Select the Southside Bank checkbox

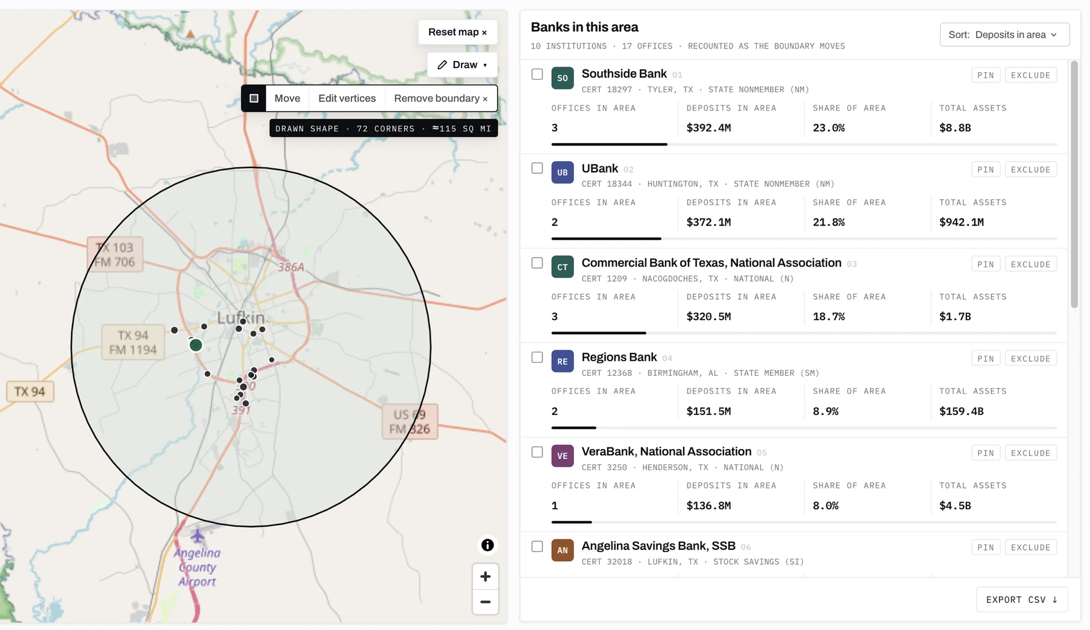[537, 74]
